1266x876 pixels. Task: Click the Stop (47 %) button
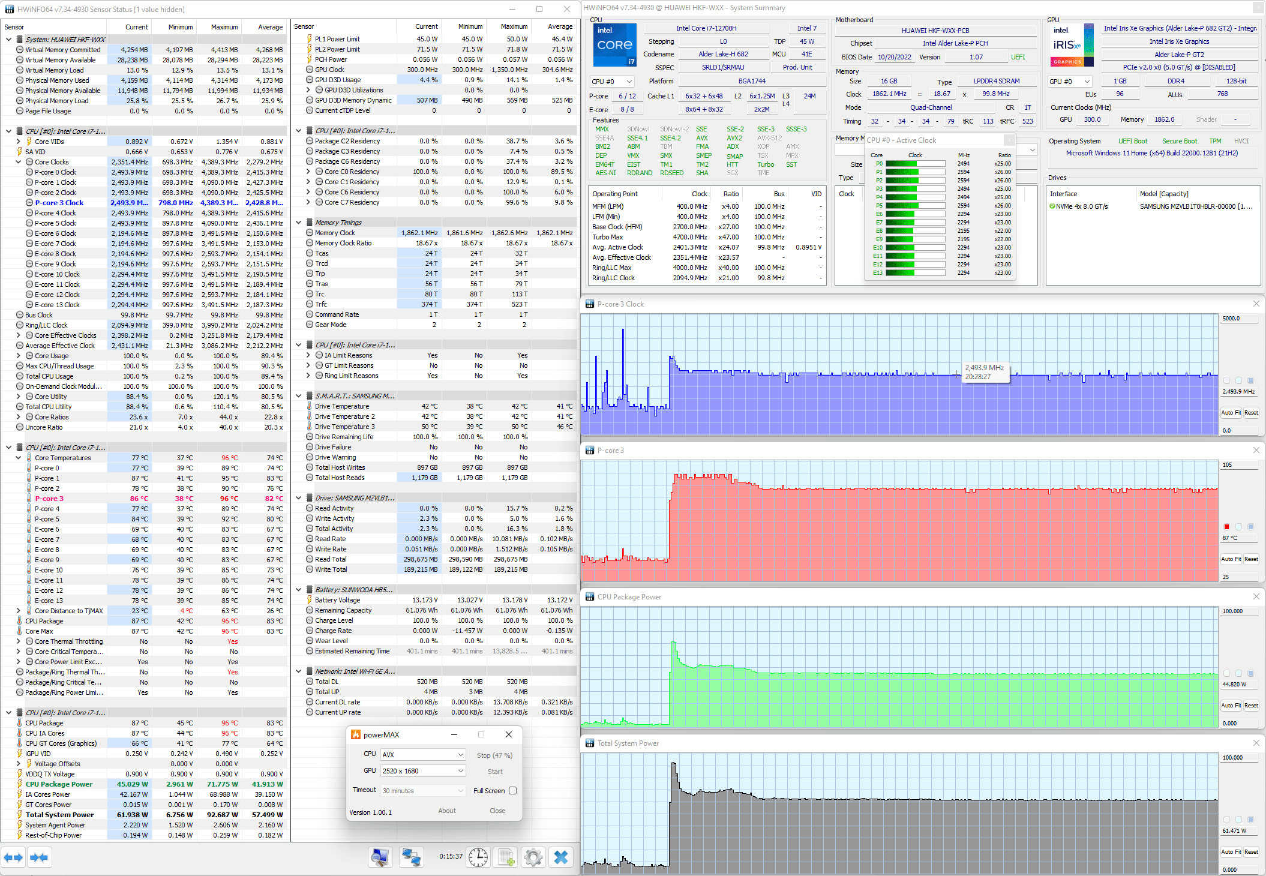(x=494, y=755)
